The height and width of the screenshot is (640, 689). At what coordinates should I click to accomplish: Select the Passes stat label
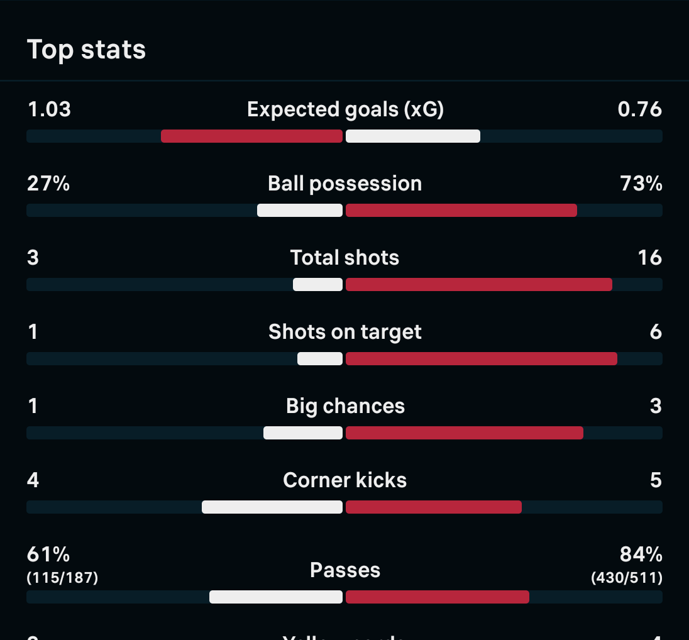(345, 570)
